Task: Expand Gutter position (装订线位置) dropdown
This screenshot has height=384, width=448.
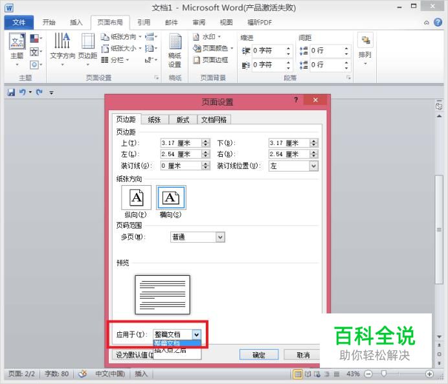Action: click(x=314, y=166)
